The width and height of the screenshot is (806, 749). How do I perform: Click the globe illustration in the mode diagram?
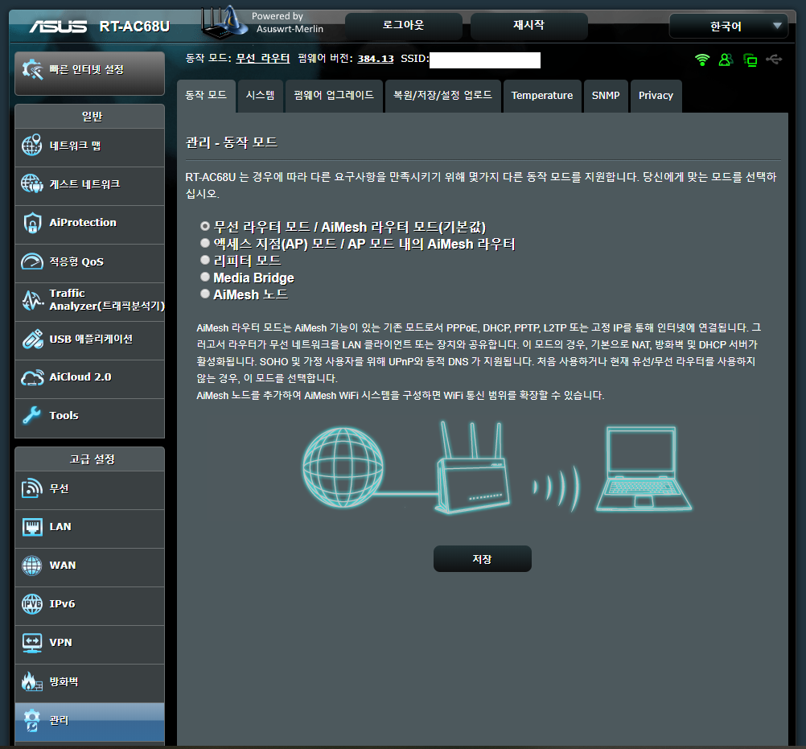[x=343, y=467]
